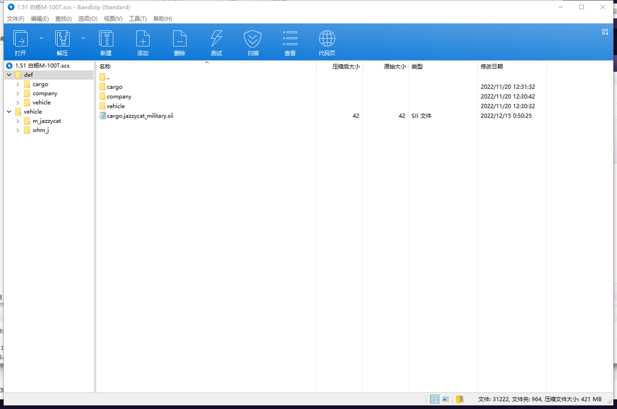Select the def folder in tree
Screen dimensions: 617x409
coord(28,75)
